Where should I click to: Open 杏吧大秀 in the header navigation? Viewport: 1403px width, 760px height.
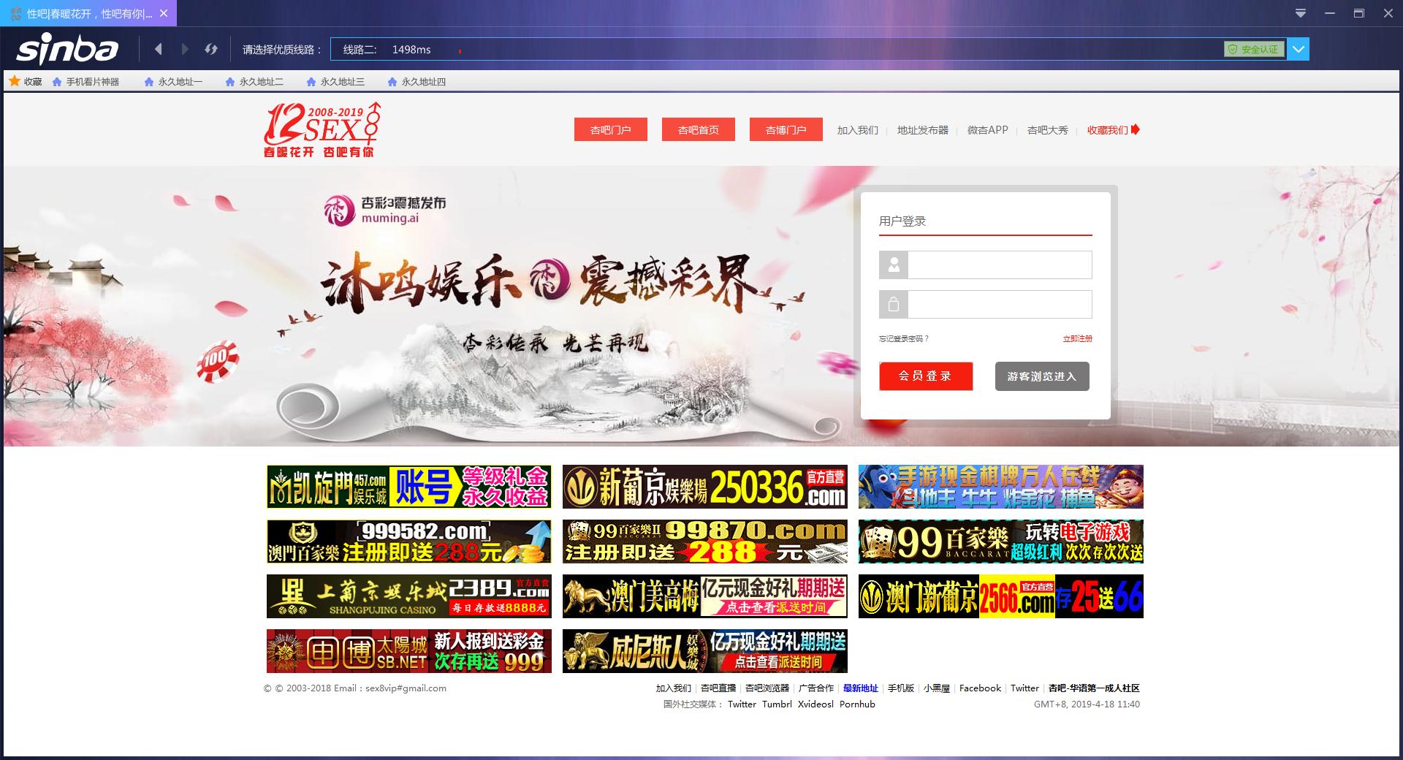1048,130
